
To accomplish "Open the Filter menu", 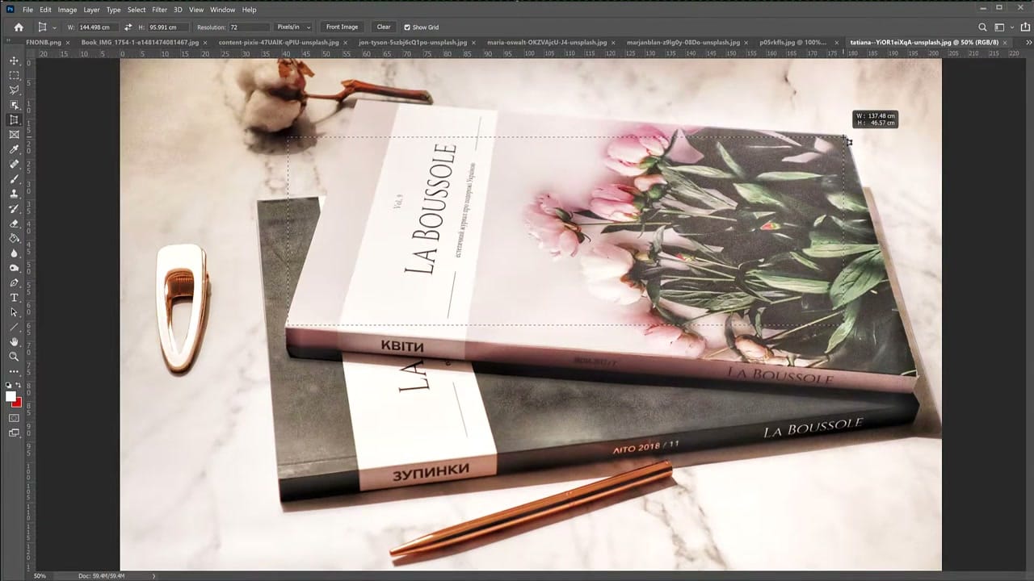I will pyautogui.click(x=159, y=10).
